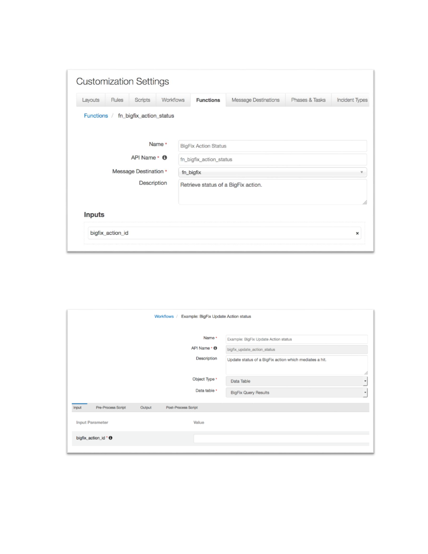Select the Input tab
The width and height of the screenshot is (428, 554).
[x=78, y=408]
